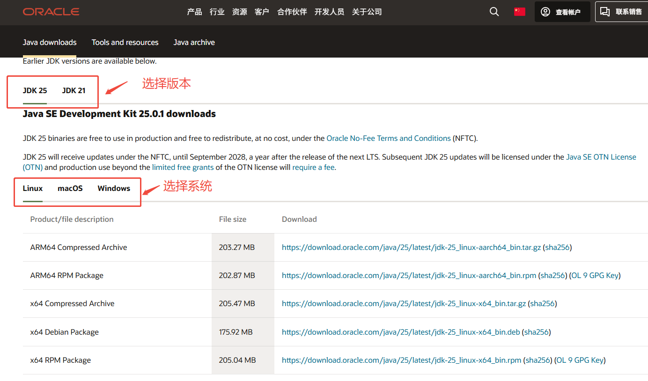The image size is (648, 381).
Task: Open sha256 link for x64 RPM Package
Action: [x=538, y=360]
